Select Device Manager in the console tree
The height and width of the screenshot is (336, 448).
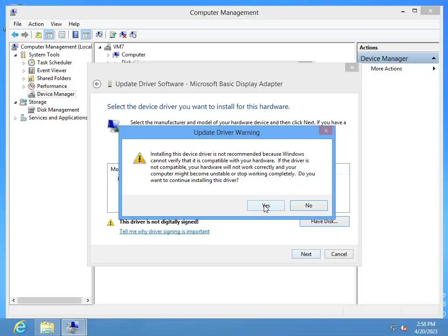56,94
